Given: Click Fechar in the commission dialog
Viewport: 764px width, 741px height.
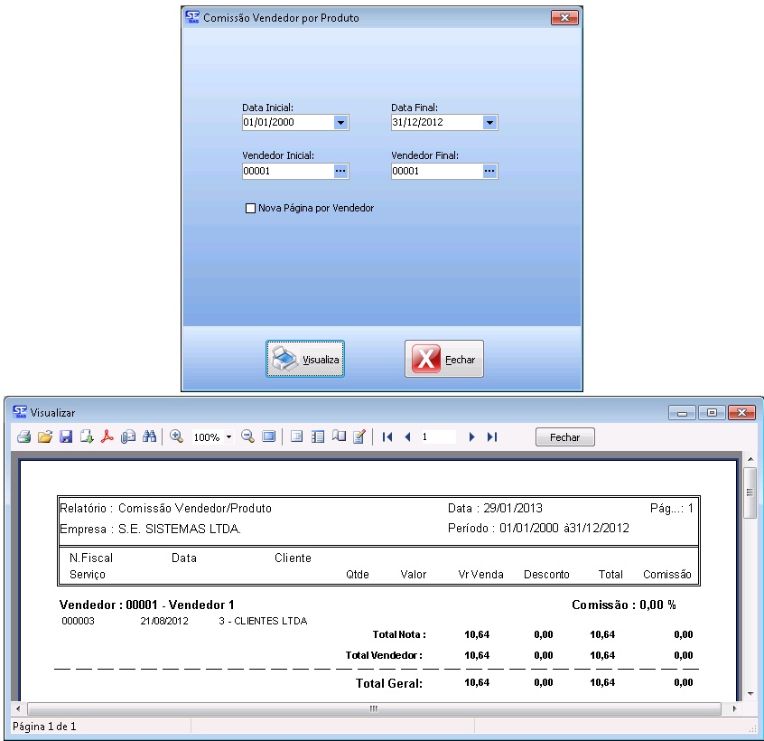Looking at the screenshot, I should [444, 359].
